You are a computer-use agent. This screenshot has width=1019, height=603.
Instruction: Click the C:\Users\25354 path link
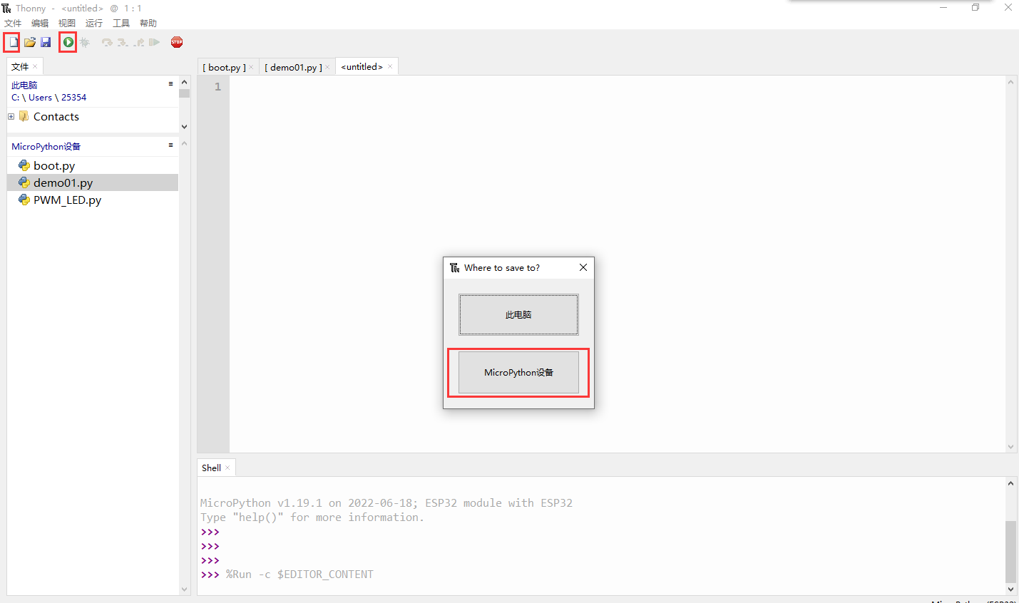point(48,98)
